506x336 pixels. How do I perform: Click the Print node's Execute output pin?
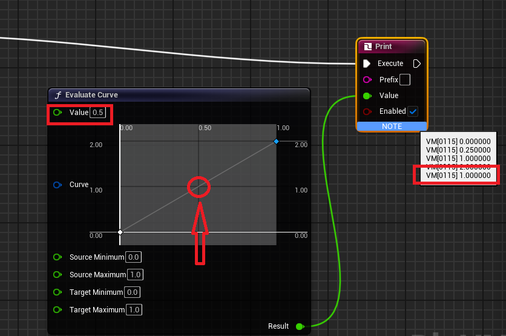[x=416, y=64]
